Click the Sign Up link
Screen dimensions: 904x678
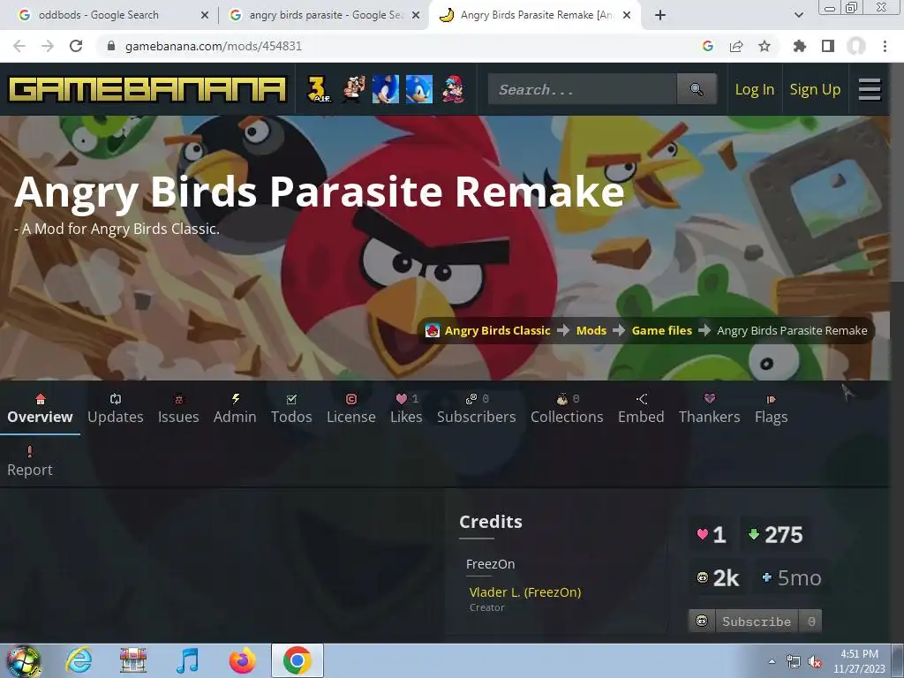815,89
